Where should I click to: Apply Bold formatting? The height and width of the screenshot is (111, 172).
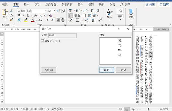[x=19, y=15]
